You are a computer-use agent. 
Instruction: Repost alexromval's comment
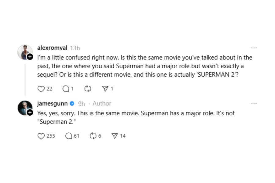(x=88, y=89)
